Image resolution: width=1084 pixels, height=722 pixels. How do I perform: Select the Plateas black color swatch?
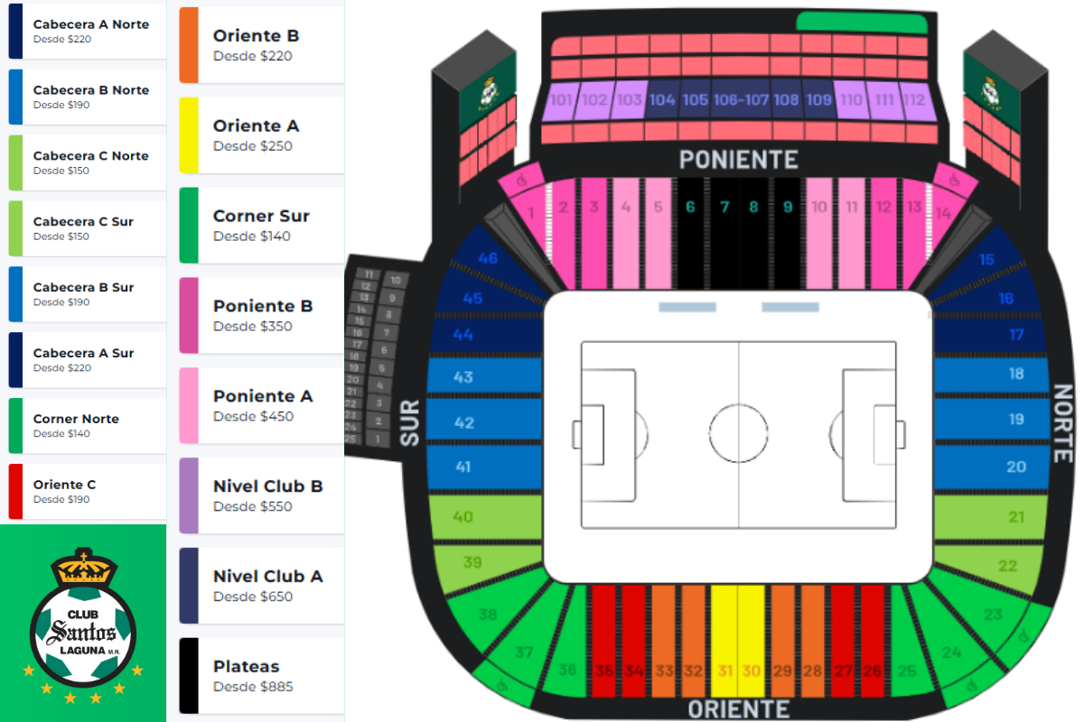189,676
